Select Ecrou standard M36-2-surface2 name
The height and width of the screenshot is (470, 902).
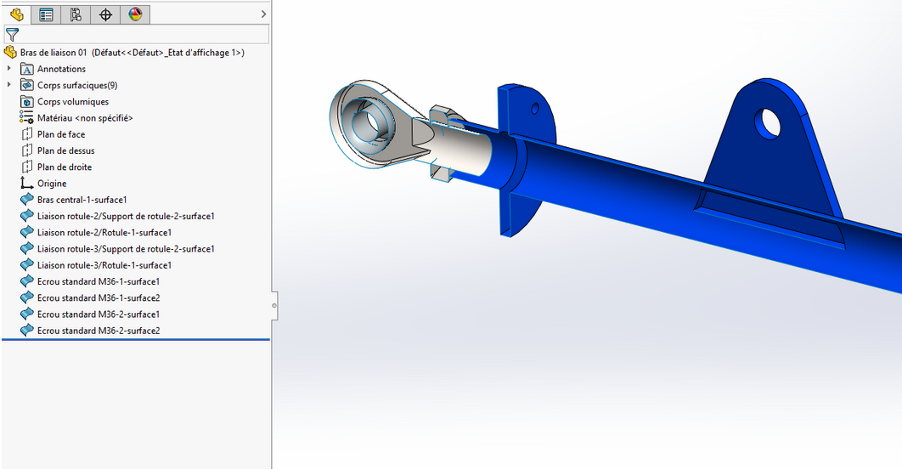coord(99,331)
